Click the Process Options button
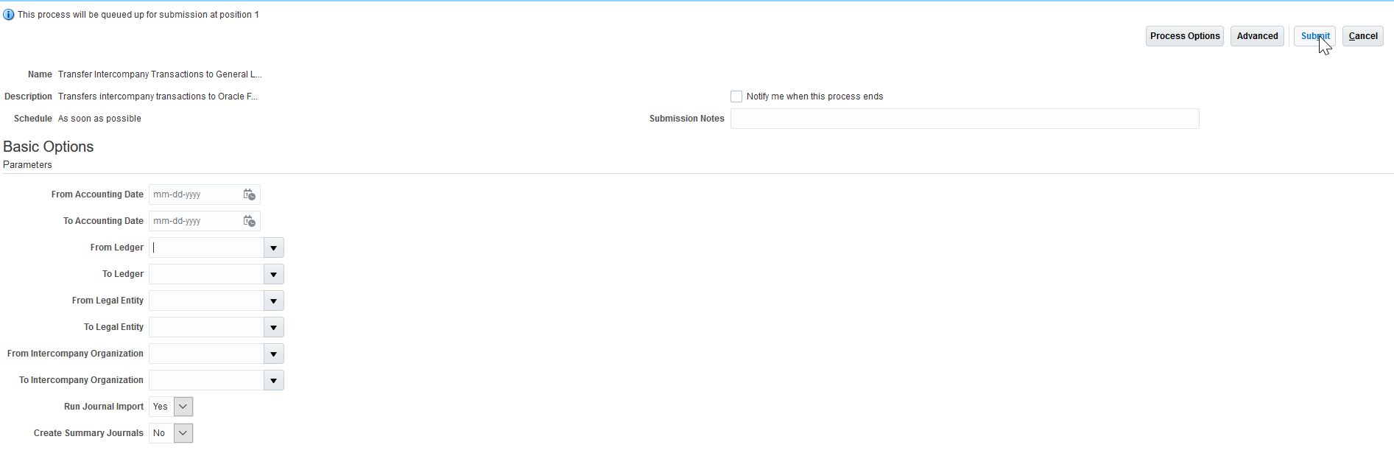The height and width of the screenshot is (456, 1394). tap(1184, 36)
